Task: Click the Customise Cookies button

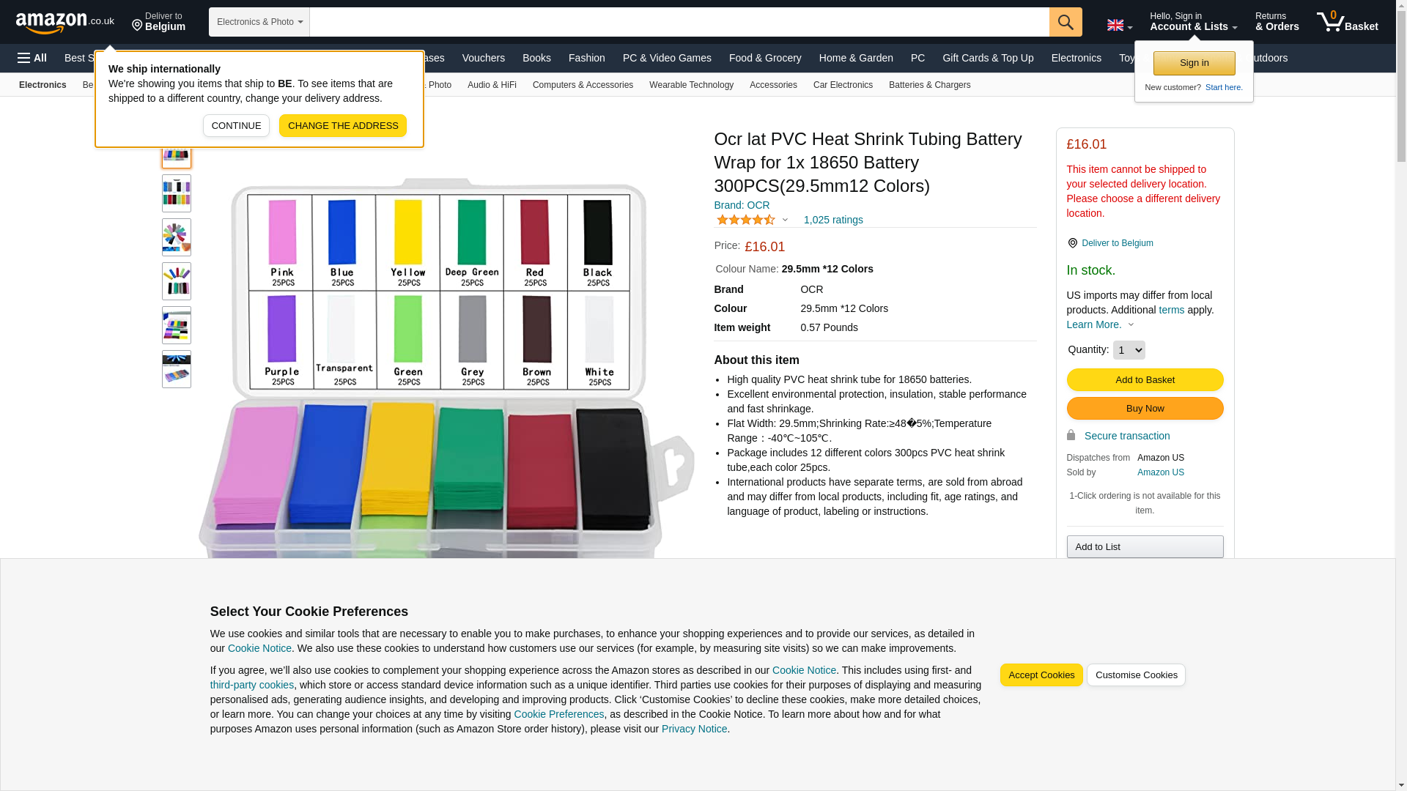Action: click(x=1135, y=675)
